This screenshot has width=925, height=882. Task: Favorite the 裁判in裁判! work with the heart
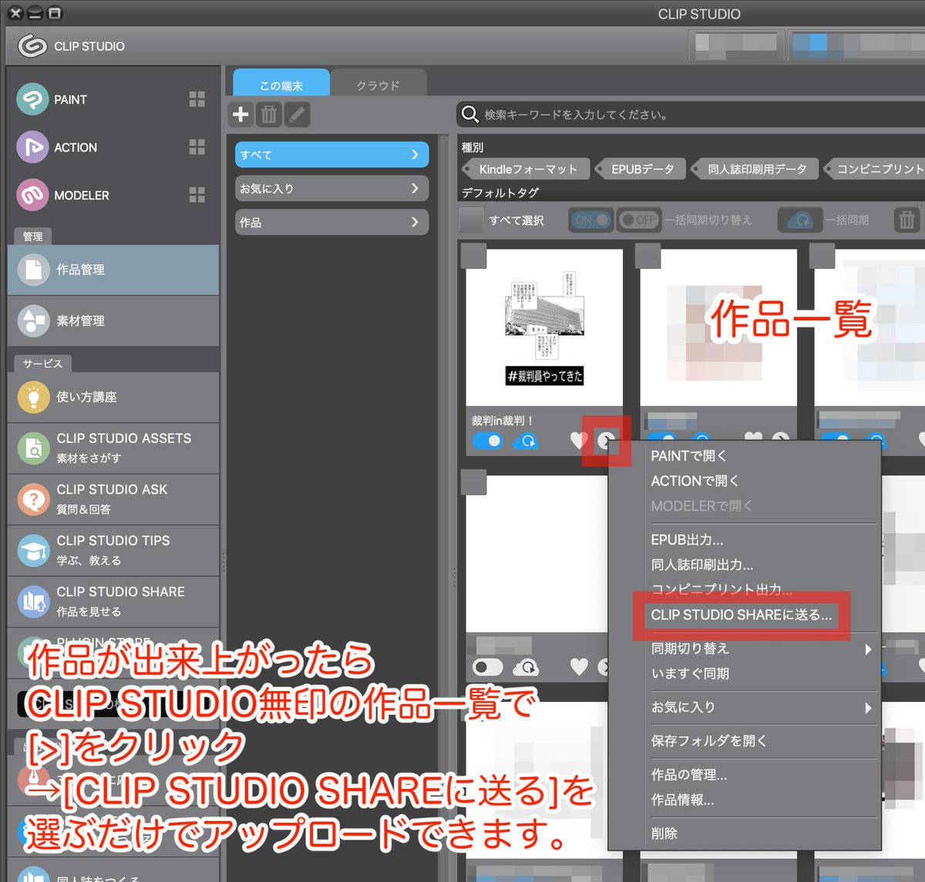click(578, 441)
